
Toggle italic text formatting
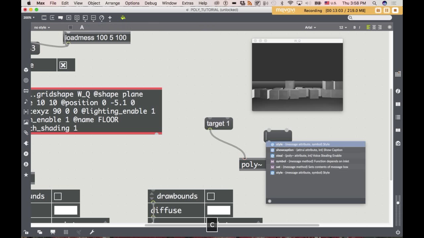tap(359, 27)
